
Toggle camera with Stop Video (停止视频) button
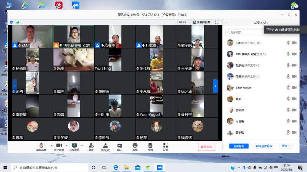59,146
